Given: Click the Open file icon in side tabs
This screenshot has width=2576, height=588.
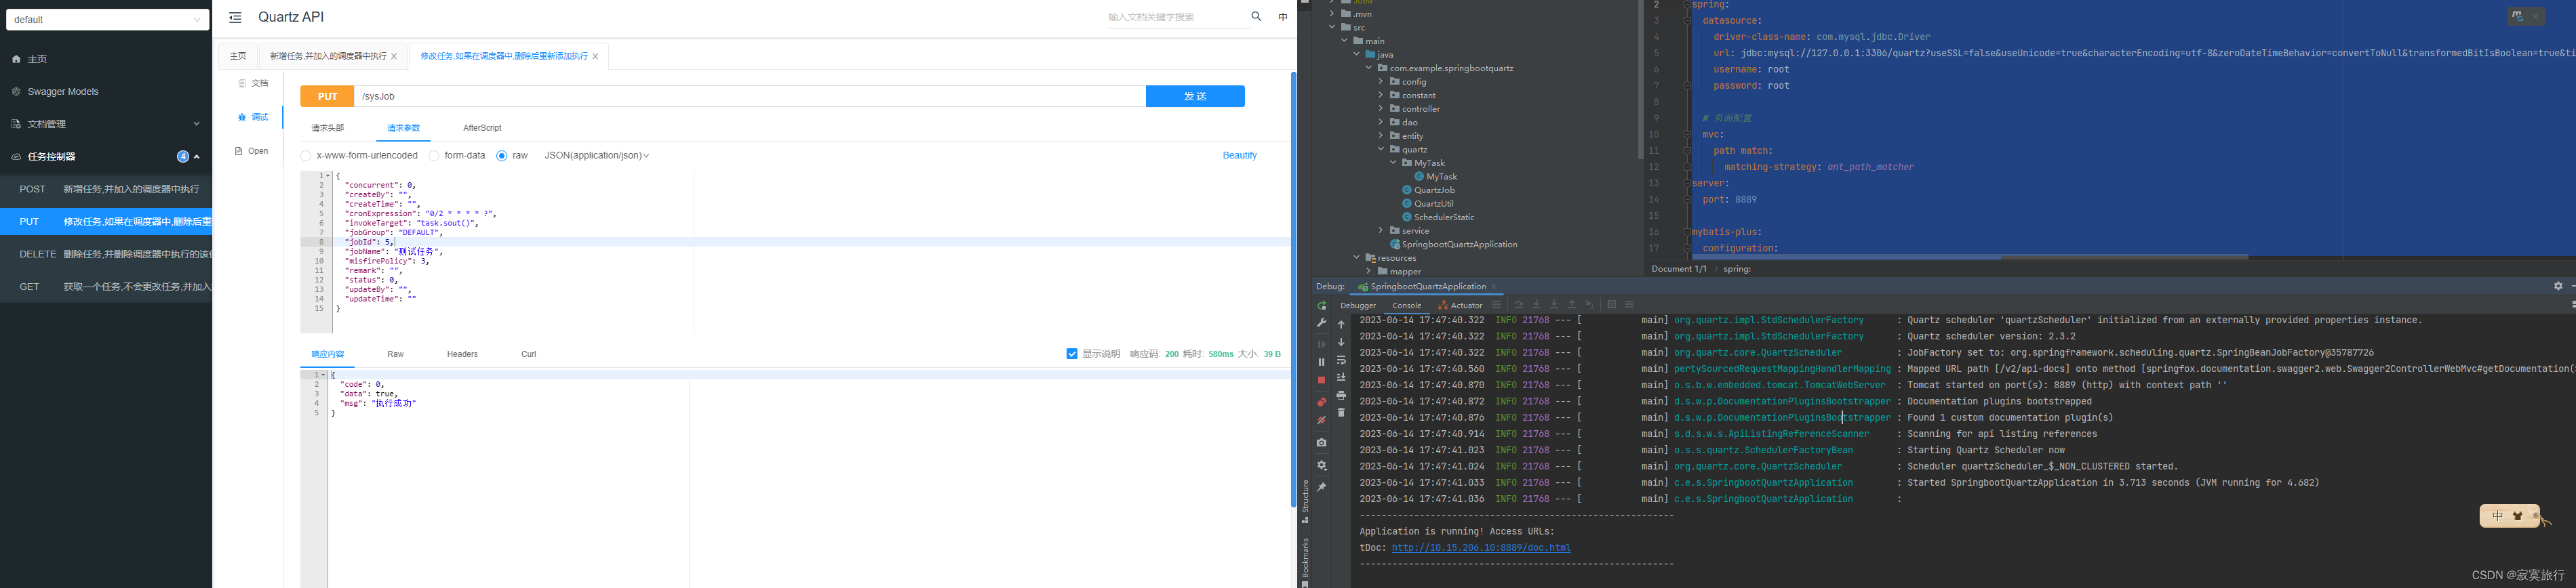Looking at the screenshot, I should [x=239, y=152].
